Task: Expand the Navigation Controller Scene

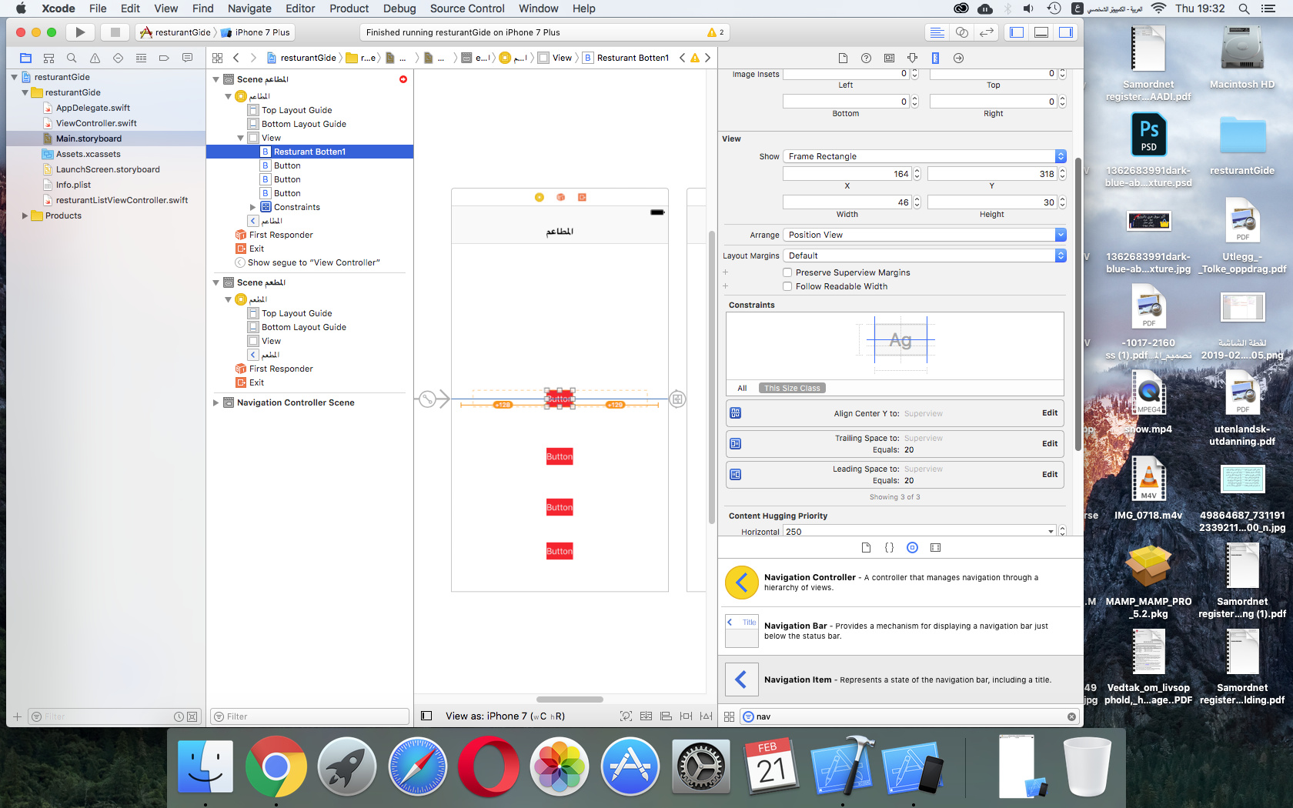Action: (x=216, y=402)
